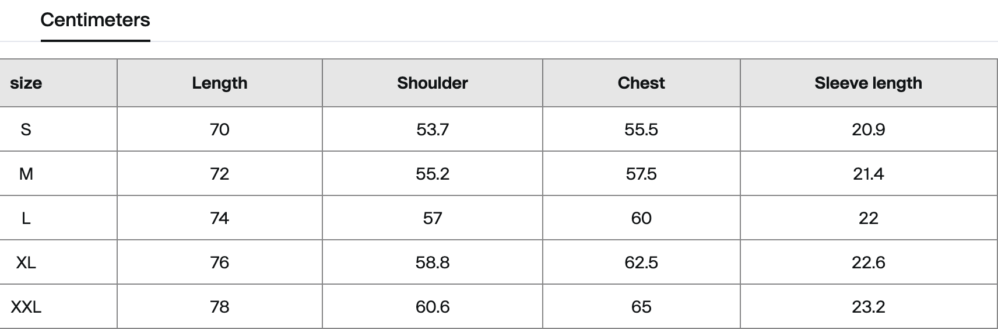Select the XL size row label

click(26, 262)
